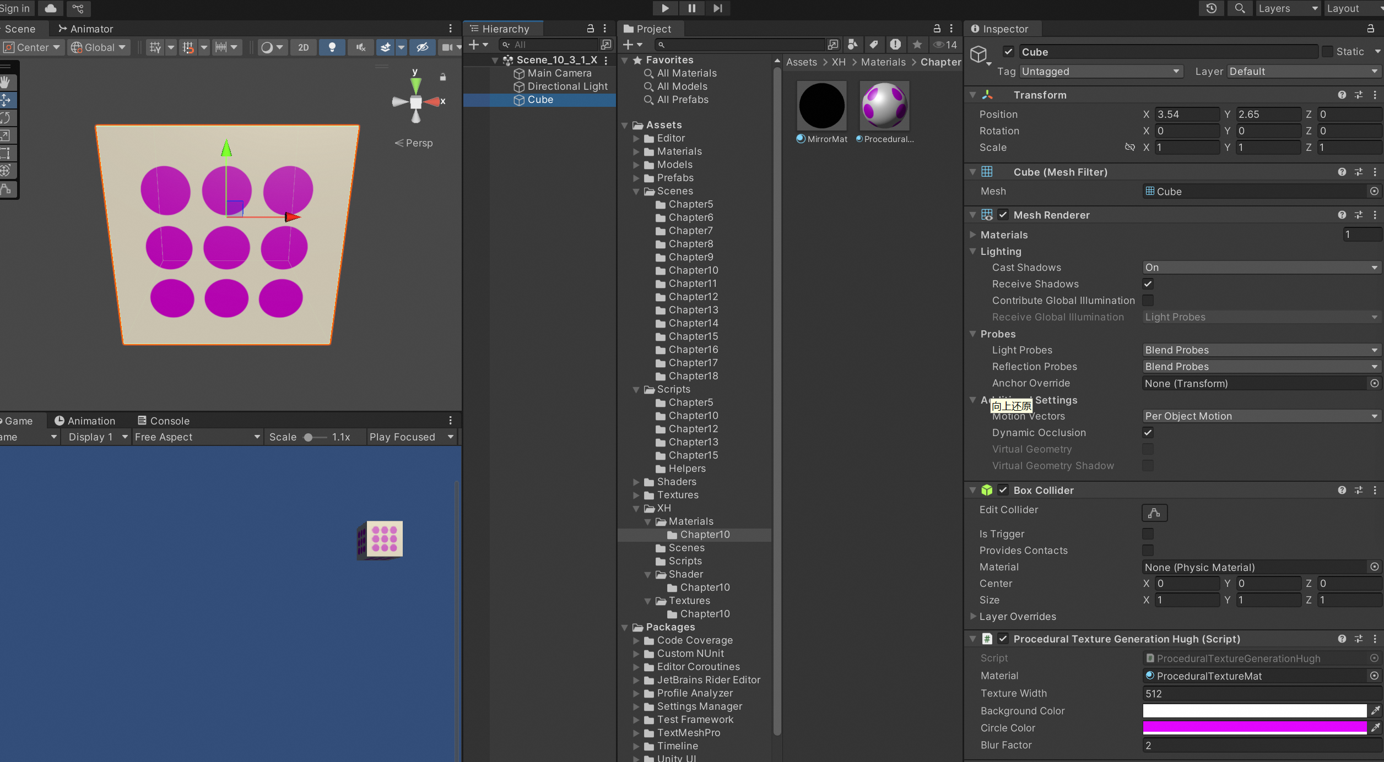This screenshot has width=1384, height=762.
Task: Select Directional Light in Hierarchy
Action: pos(567,86)
